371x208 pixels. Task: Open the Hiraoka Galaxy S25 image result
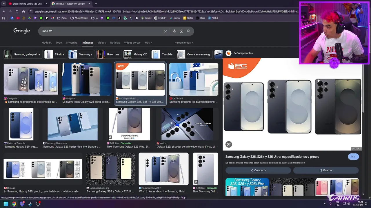click(43, 169)
